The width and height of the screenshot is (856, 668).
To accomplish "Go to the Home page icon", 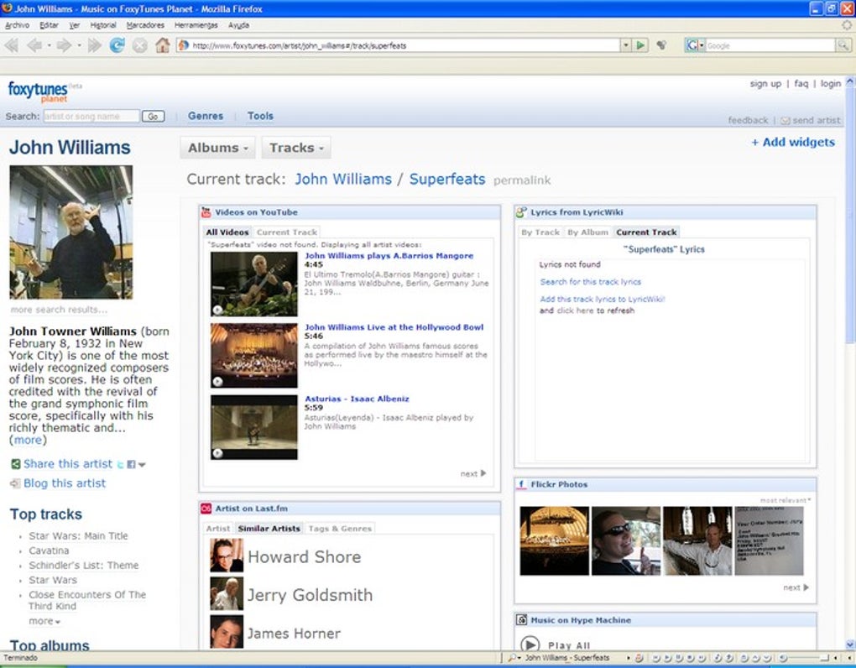I will [162, 45].
